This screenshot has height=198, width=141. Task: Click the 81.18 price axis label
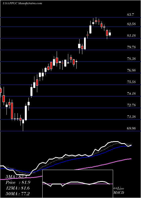click(x=131, y=36)
